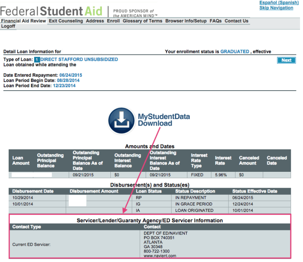Open the FAQs menu item
Screen dimensions: 303x262
tap(216, 21)
